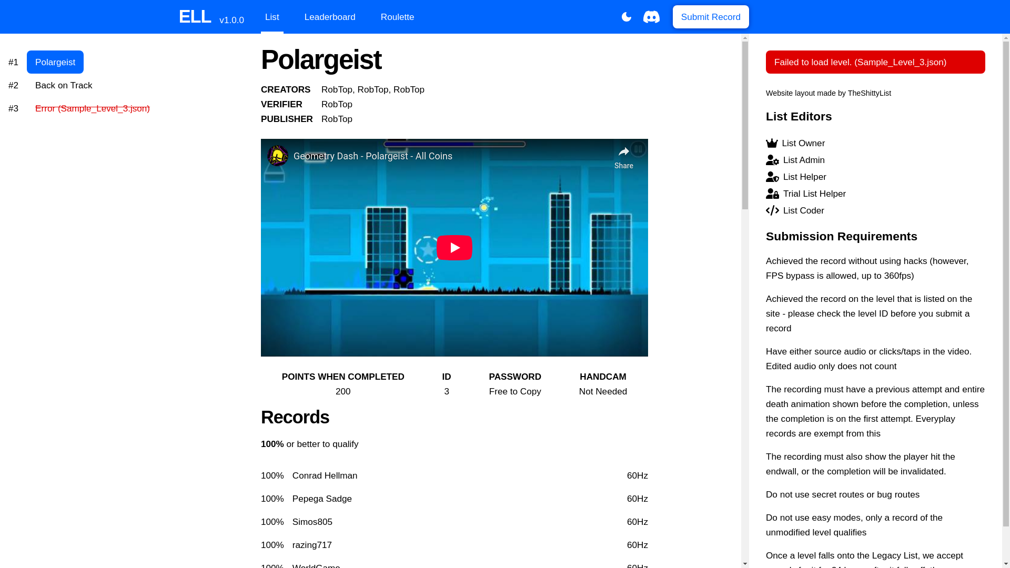The image size is (1010, 568).
Task: Click the Records heading
Action: pos(295,417)
